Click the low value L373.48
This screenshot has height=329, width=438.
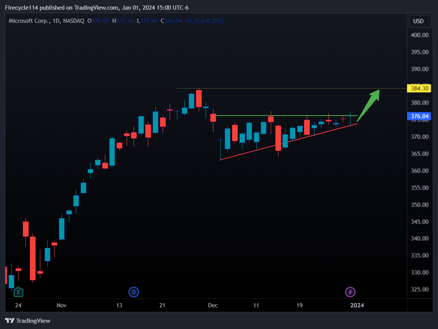[147, 21]
